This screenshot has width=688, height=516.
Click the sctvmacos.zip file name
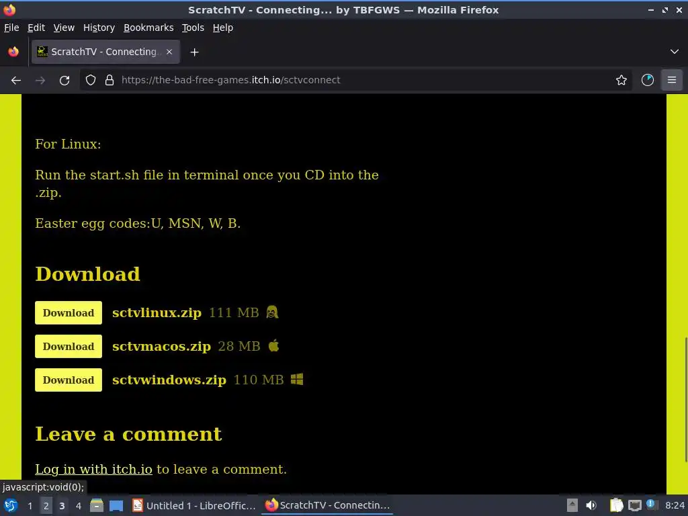click(161, 346)
